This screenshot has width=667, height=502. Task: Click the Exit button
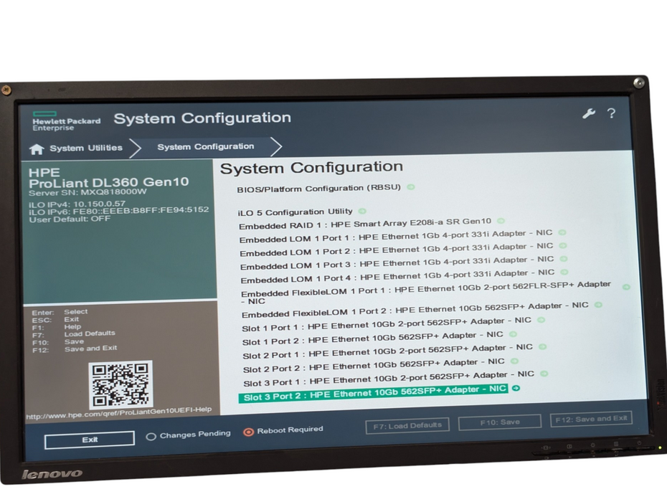(90, 440)
